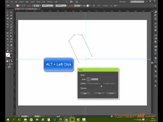Viewport: 163px width, 122px height.
Task: Click the Change Screen Mode icon
Action: pyautogui.click(x=9, y=67)
